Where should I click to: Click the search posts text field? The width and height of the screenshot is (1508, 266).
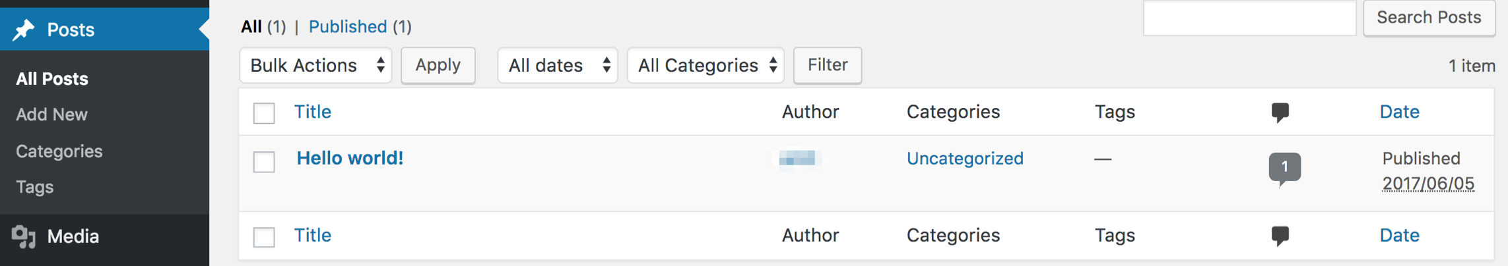click(1249, 18)
